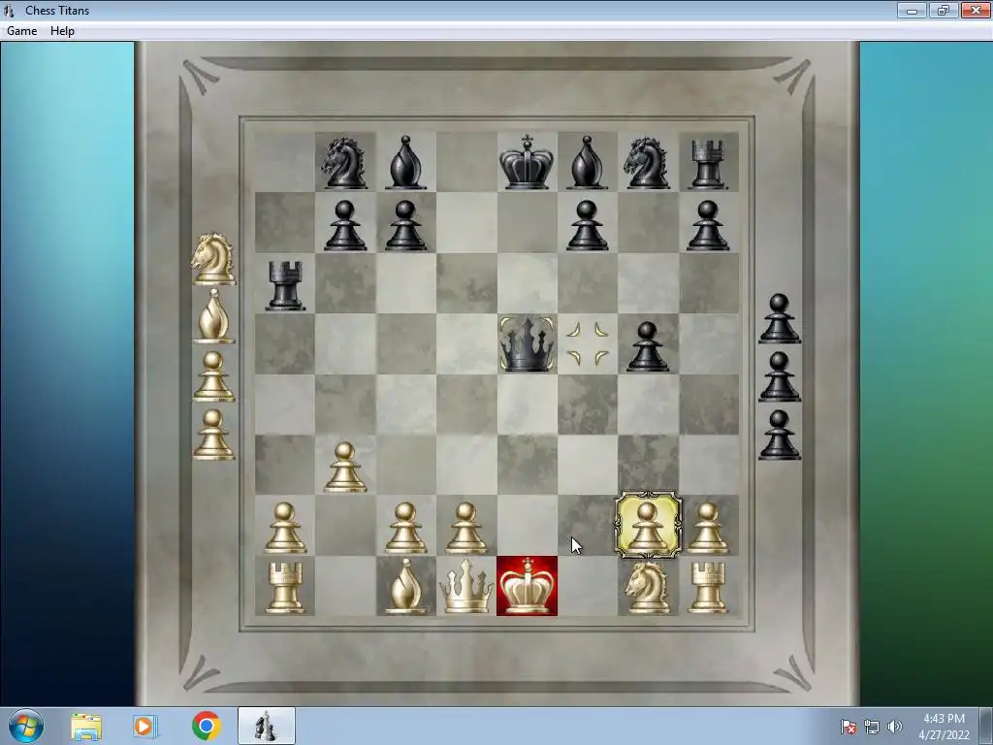Click the black pawn on b7
Image resolution: width=993 pixels, height=745 pixels.
[x=344, y=225]
